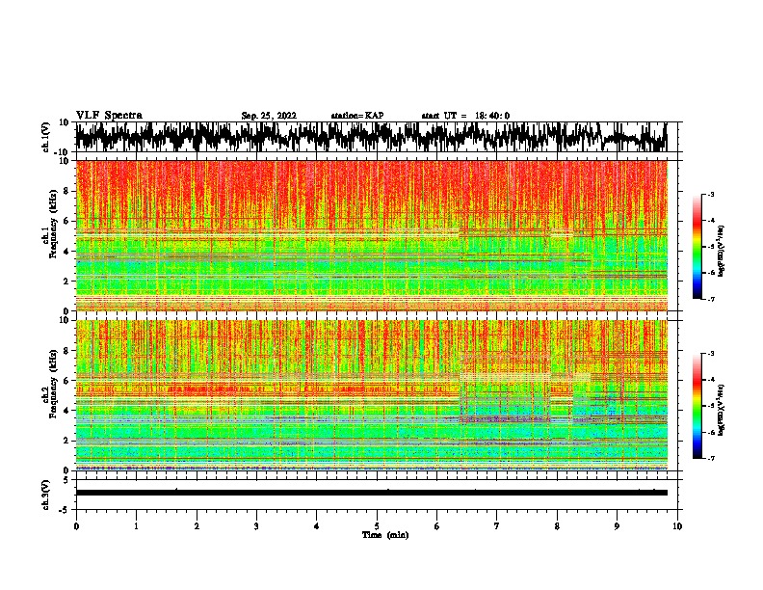Click time axis tick label "7"

point(497,526)
